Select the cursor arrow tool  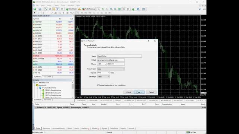[35, 13]
